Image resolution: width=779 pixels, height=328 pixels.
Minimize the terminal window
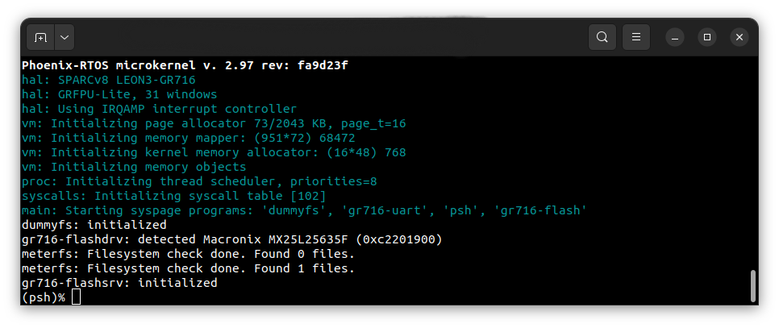click(675, 37)
